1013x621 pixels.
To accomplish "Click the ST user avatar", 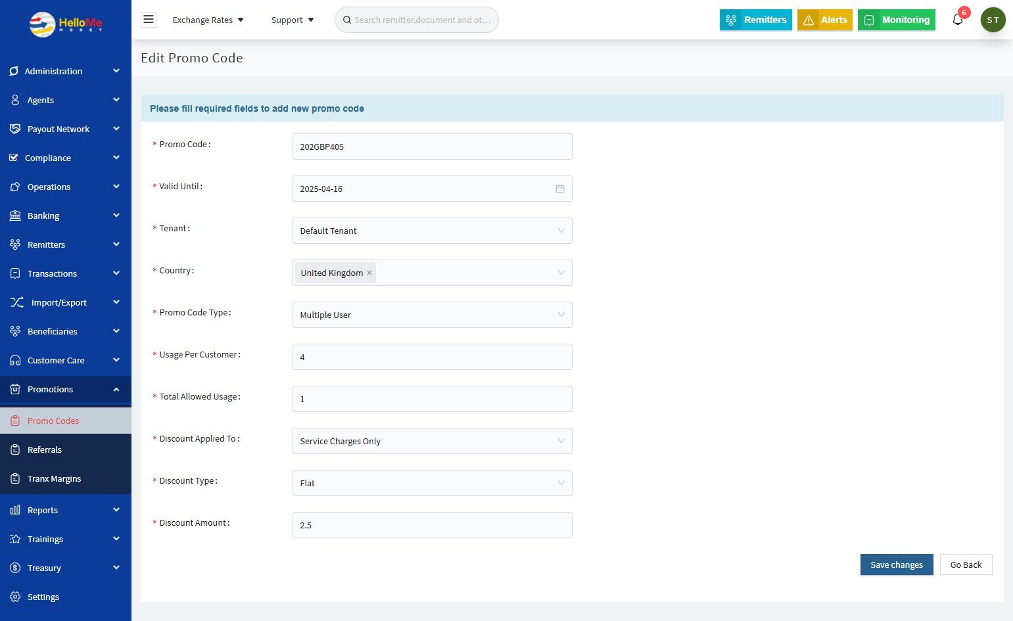I will click(x=993, y=20).
